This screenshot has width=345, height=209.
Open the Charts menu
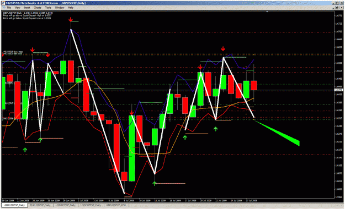click(x=38, y=8)
